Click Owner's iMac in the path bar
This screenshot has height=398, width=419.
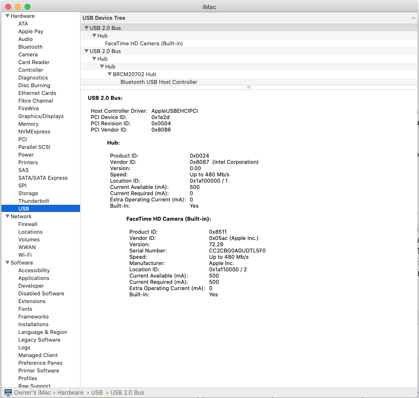[x=33, y=393]
